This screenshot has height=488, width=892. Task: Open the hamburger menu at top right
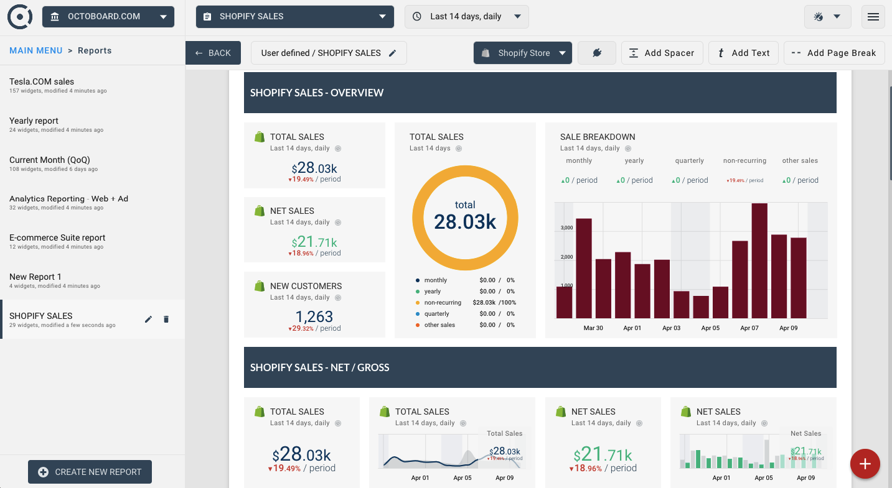pyautogui.click(x=873, y=17)
